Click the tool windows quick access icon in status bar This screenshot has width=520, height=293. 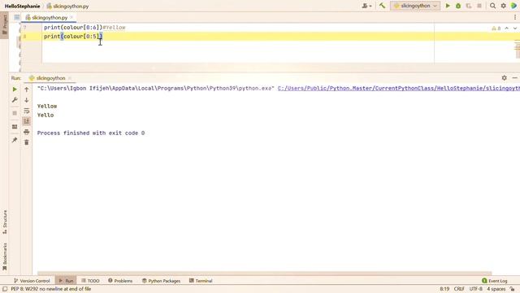[x=5, y=289]
